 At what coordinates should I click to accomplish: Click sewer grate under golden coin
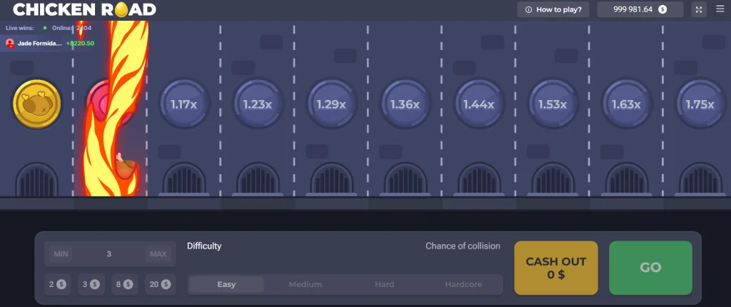click(37, 179)
